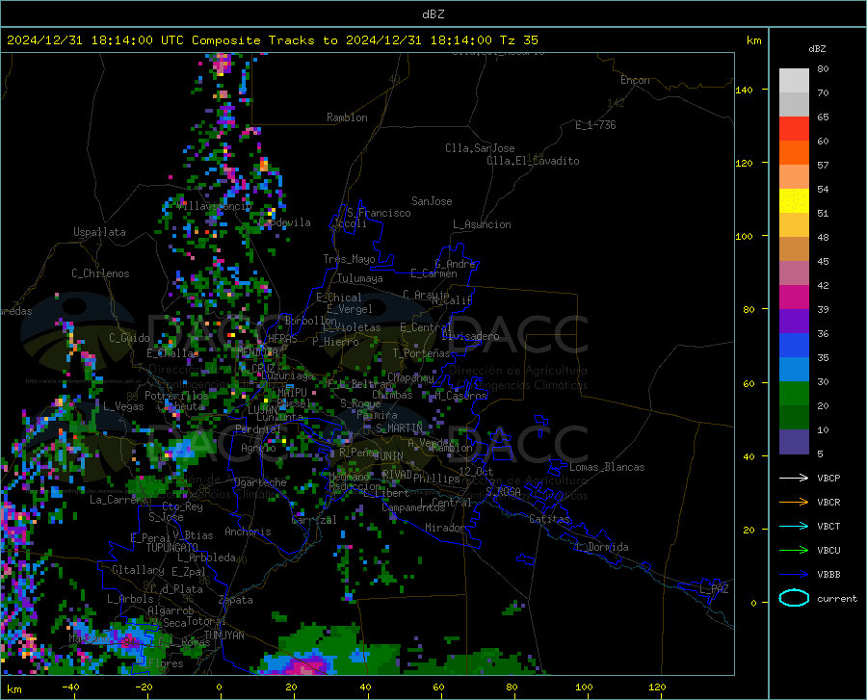Click the 'E_1-736' map label

pos(595,125)
